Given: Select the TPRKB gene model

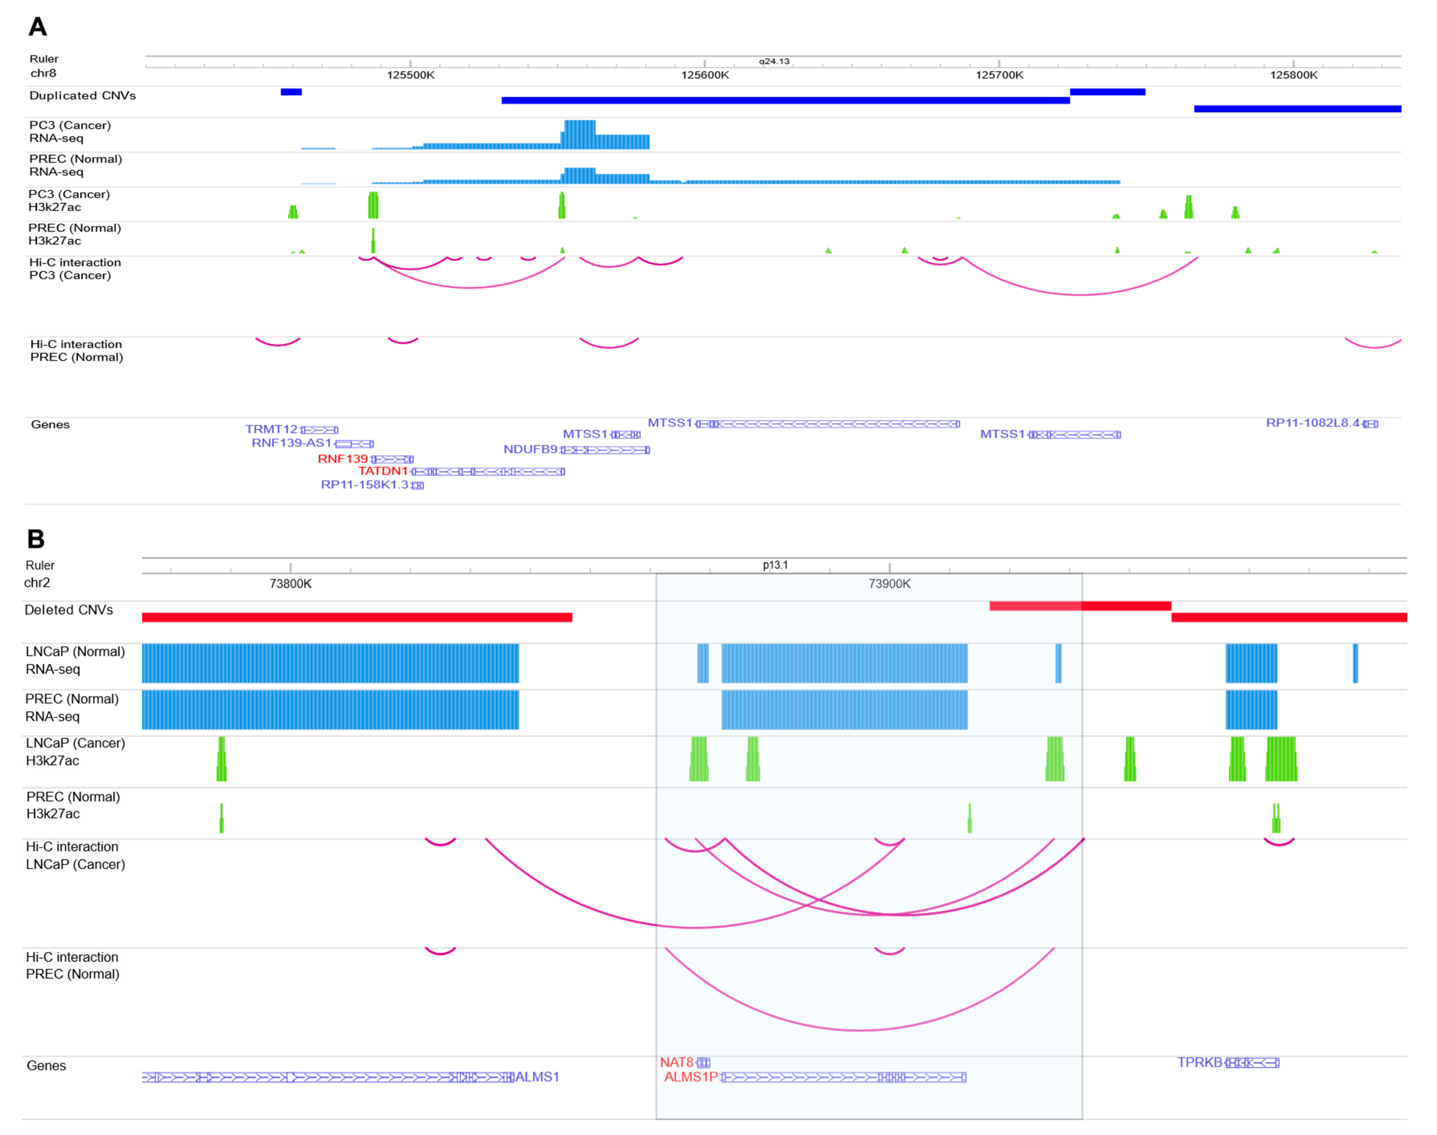Looking at the screenshot, I should 1253,1063.
